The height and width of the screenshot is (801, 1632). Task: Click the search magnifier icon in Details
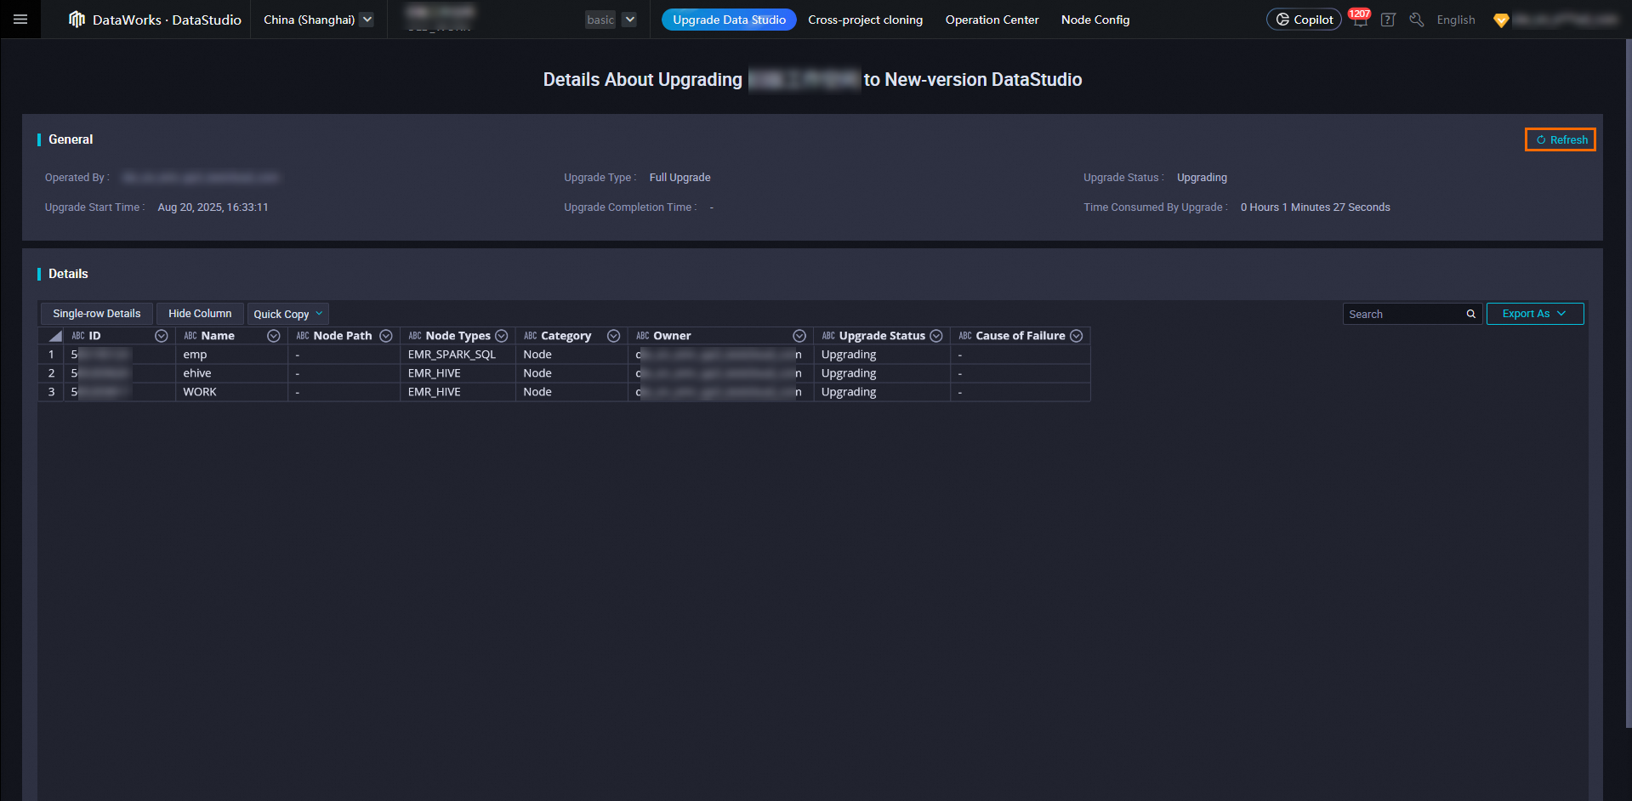(1470, 314)
